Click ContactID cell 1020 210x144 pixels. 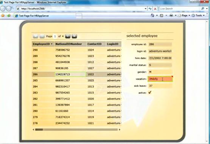tap(96, 99)
